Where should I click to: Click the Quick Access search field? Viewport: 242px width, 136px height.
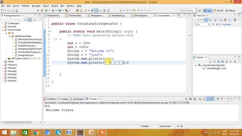click(x=188, y=11)
